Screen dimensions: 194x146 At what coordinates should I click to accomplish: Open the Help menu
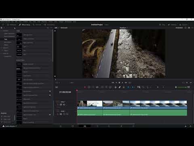pyautogui.click(x=74, y=22)
